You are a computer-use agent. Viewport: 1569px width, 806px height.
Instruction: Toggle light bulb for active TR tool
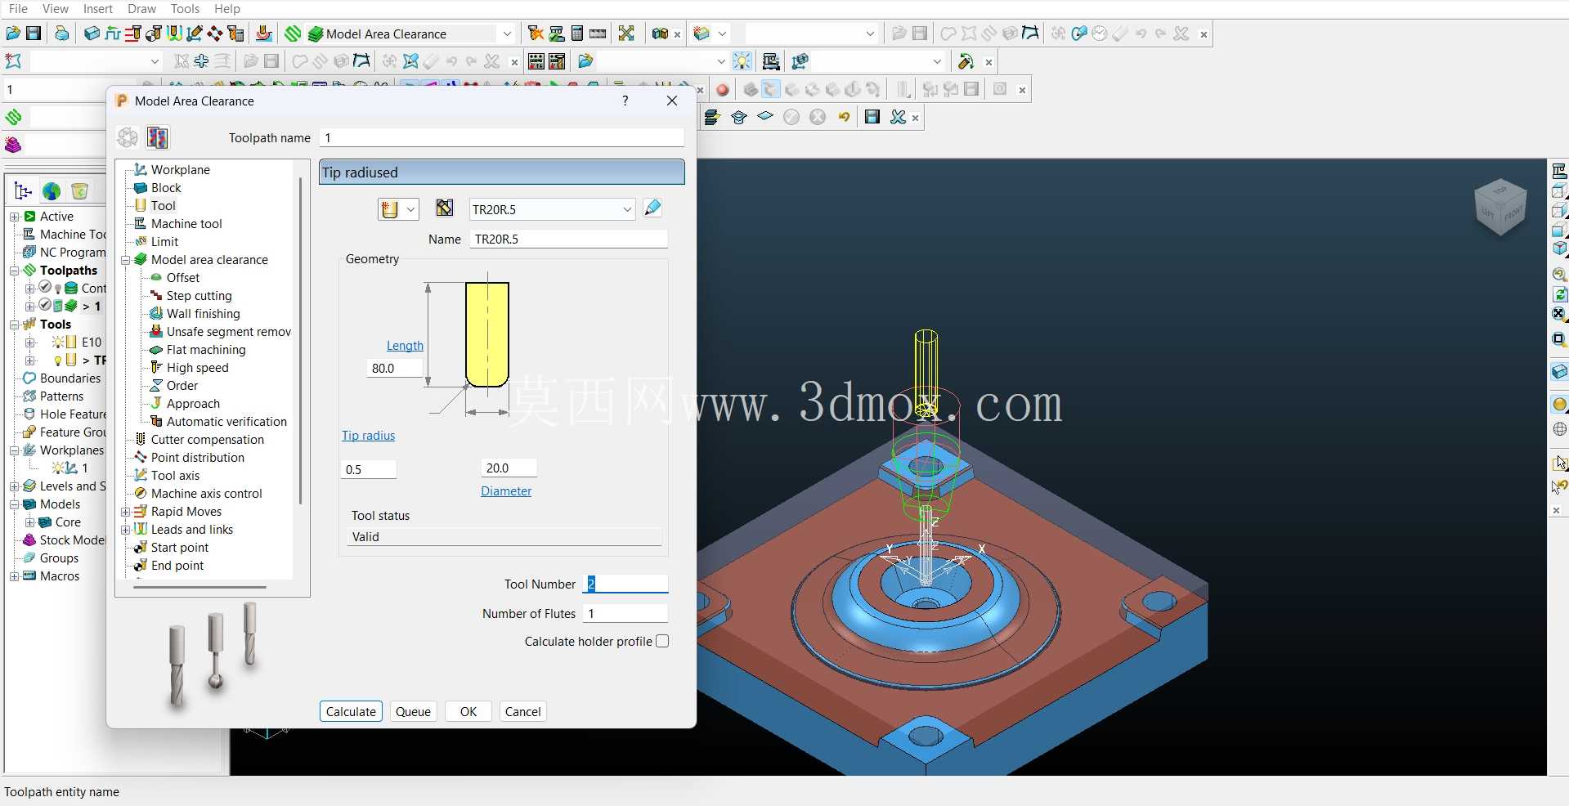pyautogui.click(x=58, y=360)
